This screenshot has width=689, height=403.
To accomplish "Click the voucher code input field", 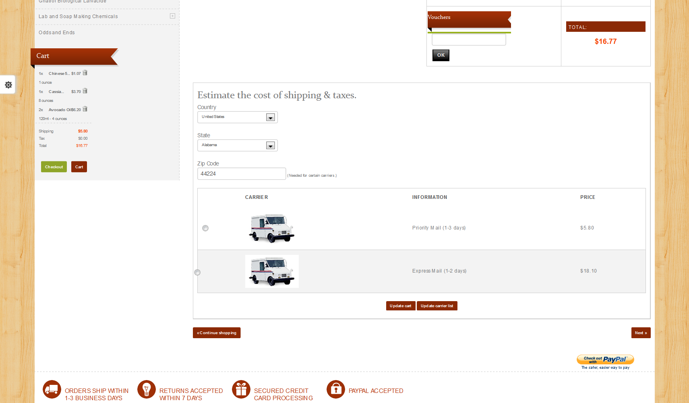I will pyautogui.click(x=469, y=39).
